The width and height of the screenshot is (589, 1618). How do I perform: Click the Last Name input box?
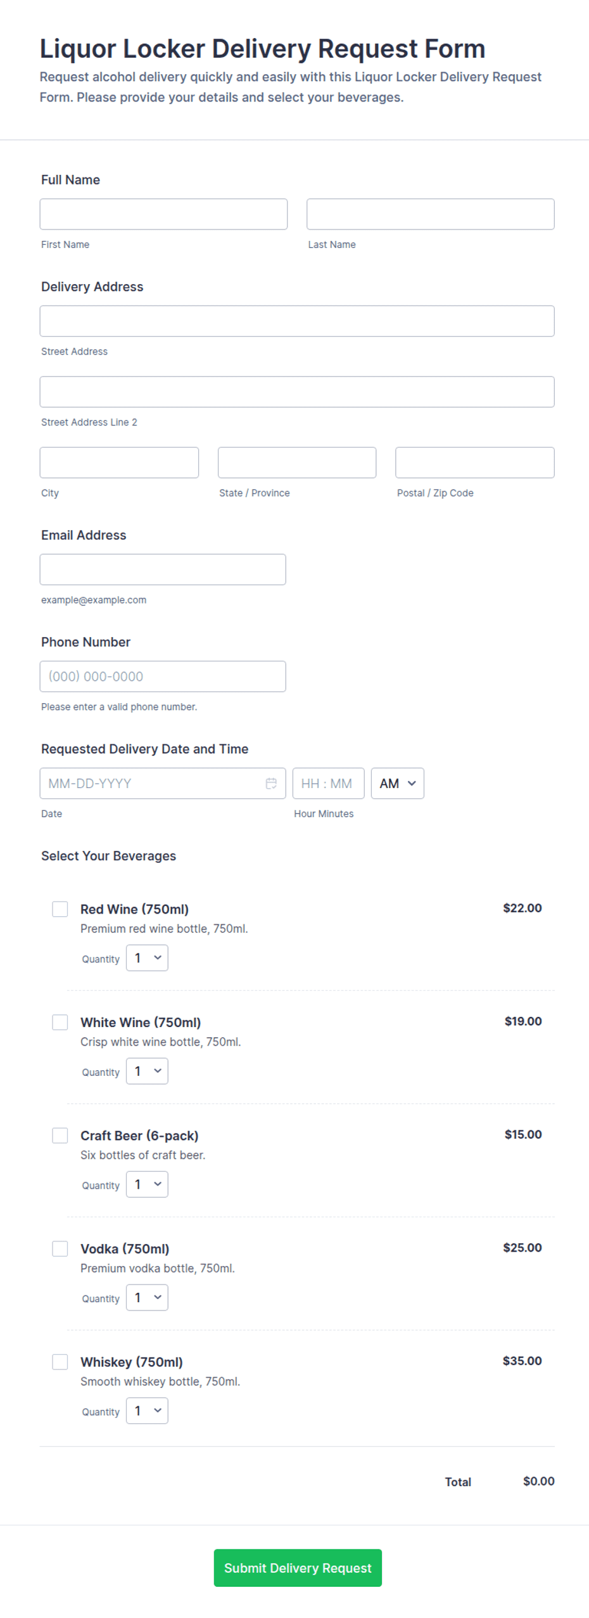430,214
